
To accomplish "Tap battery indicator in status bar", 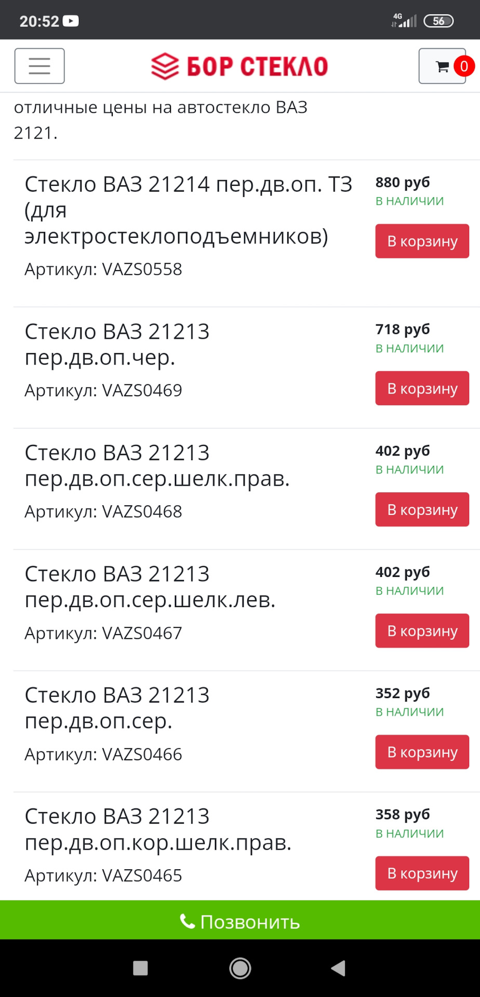I will pyautogui.click(x=438, y=21).
